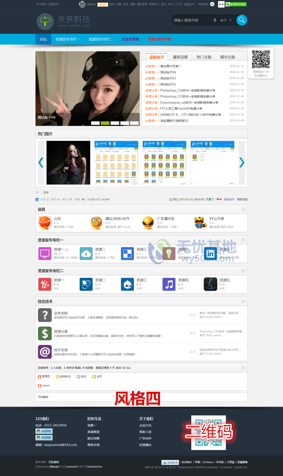Image resolution: width=283 pixels, height=476 pixels.
Task: Click the forum statistics chart icon
Action: tap(37, 199)
